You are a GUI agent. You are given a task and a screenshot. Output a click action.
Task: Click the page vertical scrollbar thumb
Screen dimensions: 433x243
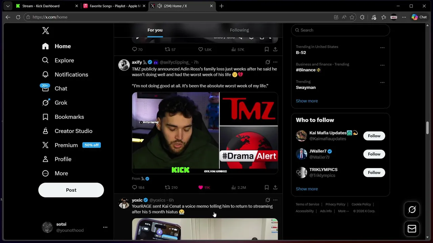[428, 128]
